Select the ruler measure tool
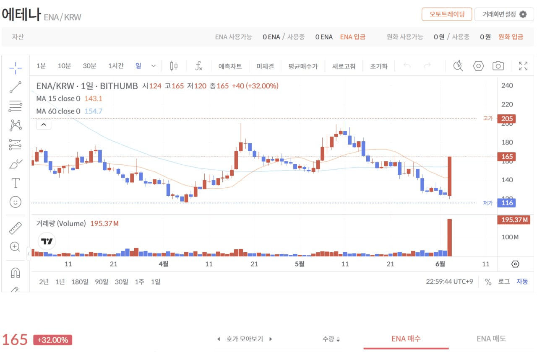The height and width of the screenshot is (352, 537). 16,228
